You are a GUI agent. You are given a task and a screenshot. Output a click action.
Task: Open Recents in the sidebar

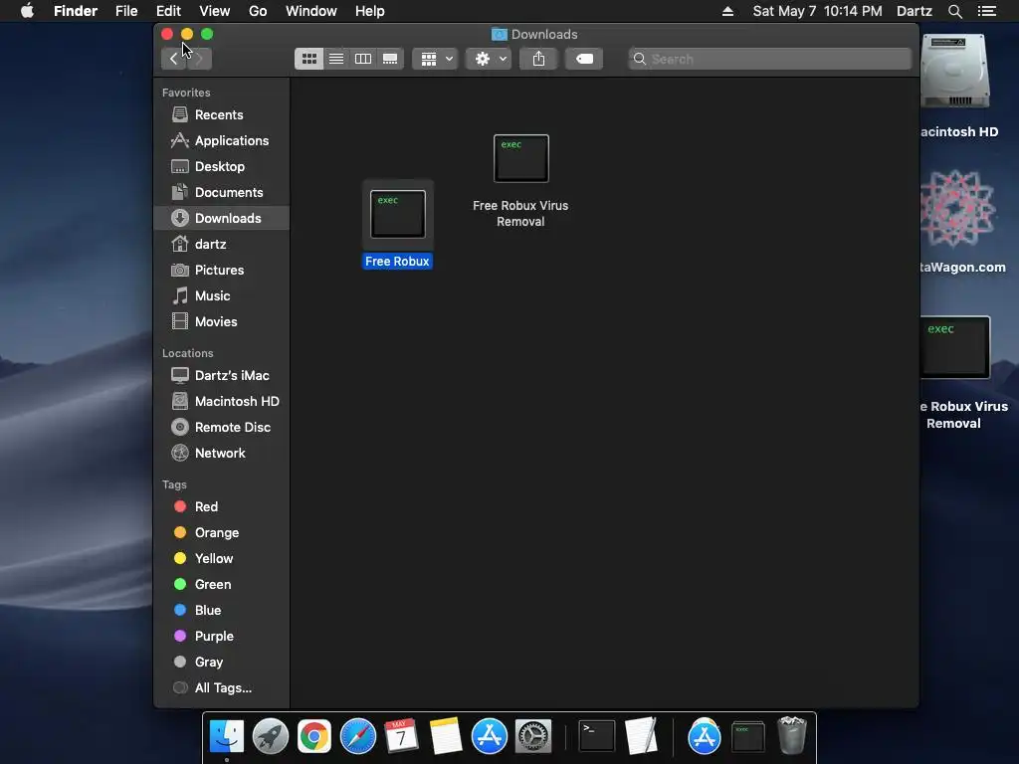(222, 114)
